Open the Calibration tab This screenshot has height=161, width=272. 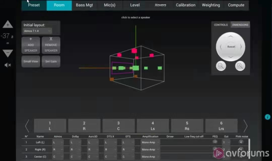pyautogui.click(x=185, y=5)
